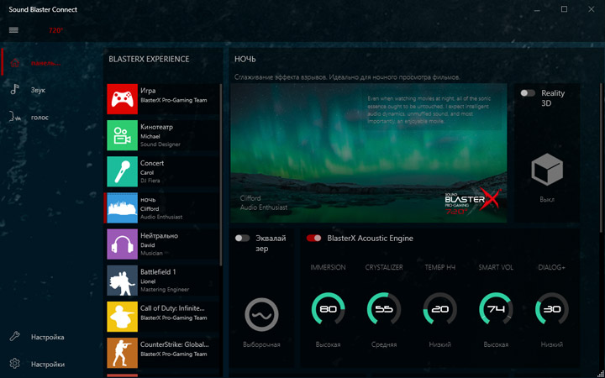Adjust the CRYSTALIZER dial showing 55
605x378 pixels.
(x=384, y=309)
